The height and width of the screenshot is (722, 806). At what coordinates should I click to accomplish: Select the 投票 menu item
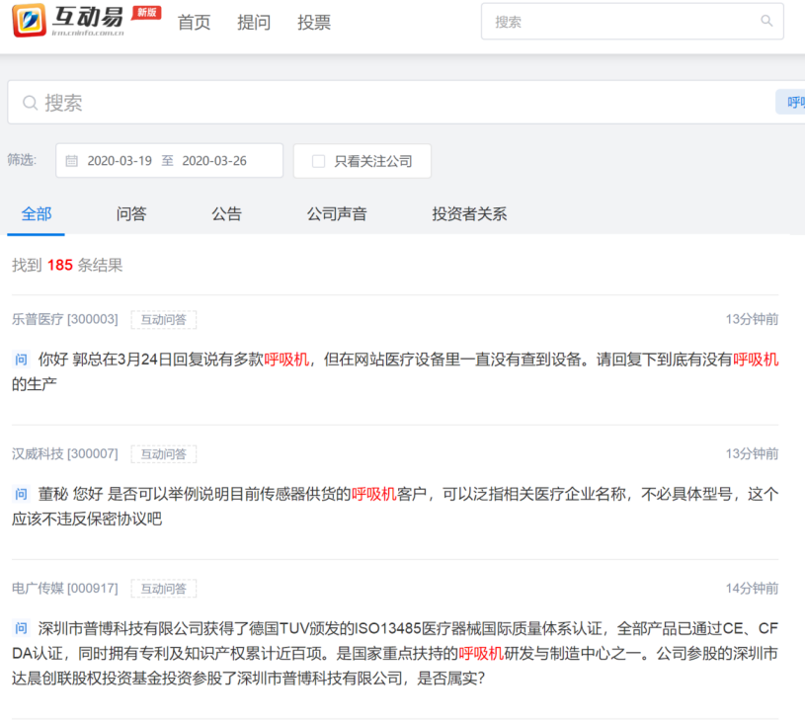314,22
